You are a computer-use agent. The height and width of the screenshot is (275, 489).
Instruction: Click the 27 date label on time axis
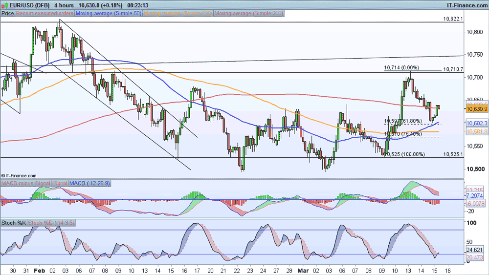click(276, 271)
